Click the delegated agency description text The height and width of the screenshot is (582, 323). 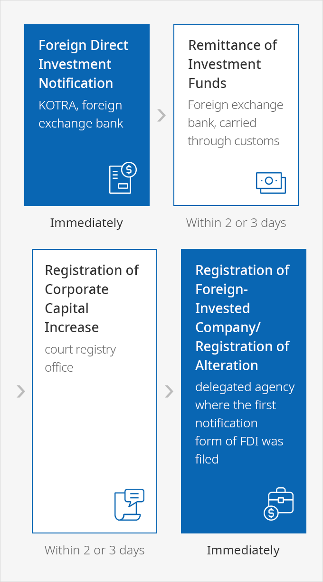tap(245, 423)
